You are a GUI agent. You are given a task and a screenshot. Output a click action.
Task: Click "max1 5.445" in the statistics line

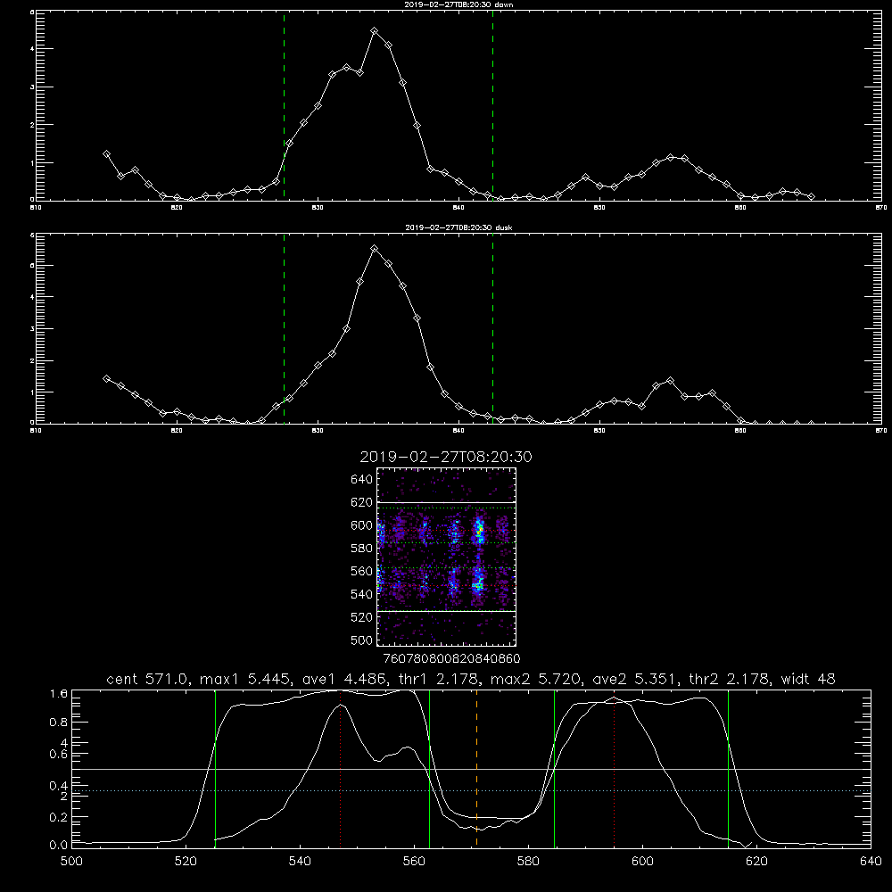(x=244, y=679)
